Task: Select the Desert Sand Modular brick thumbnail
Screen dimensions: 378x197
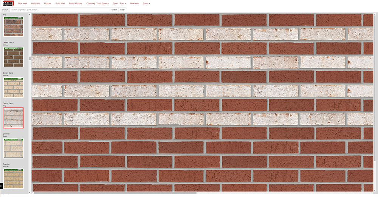Action: (13, 87)
